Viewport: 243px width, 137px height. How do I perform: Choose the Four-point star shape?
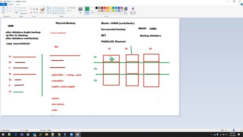(50, 13)
